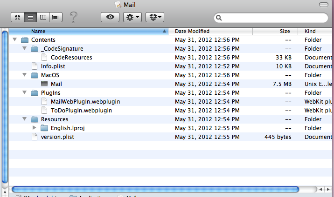
Task: Click the 33 KB size value
Action: tap(284, 58)
